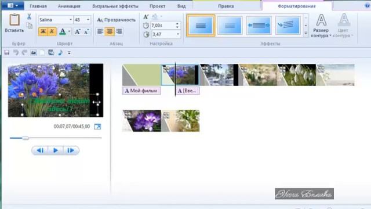Click the Прозрачность transparency button

[117, 20]
